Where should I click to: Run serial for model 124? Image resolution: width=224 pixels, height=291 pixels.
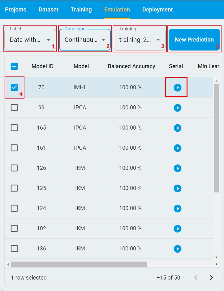click(x=177, y=209)
